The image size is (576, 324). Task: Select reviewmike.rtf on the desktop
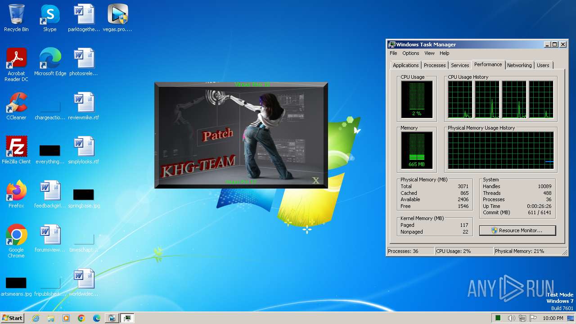84,106
